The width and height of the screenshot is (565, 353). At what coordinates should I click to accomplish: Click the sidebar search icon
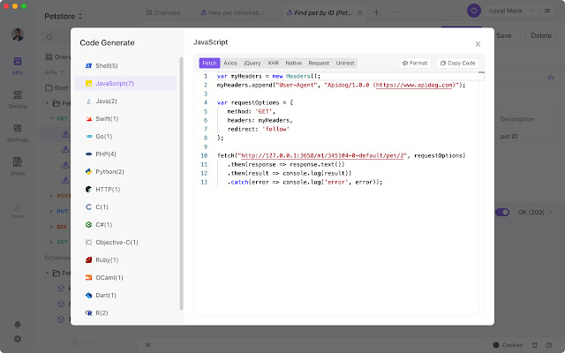click(x=49, y=37)
